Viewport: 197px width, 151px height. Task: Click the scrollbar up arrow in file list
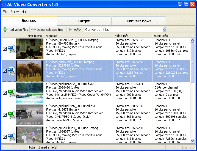[x=192, y=40]
